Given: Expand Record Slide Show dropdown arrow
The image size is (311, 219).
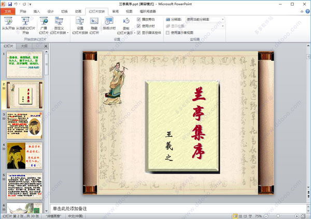Looking at the screenshot, I should [134, 33].
